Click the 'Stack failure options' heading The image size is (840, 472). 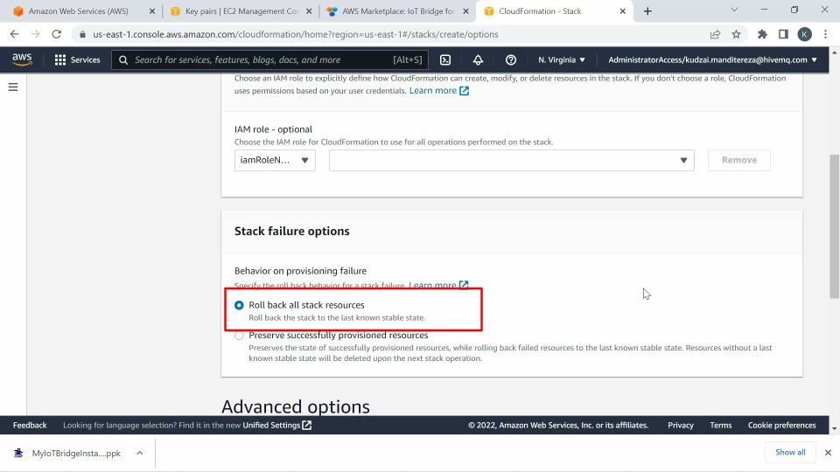292,231
